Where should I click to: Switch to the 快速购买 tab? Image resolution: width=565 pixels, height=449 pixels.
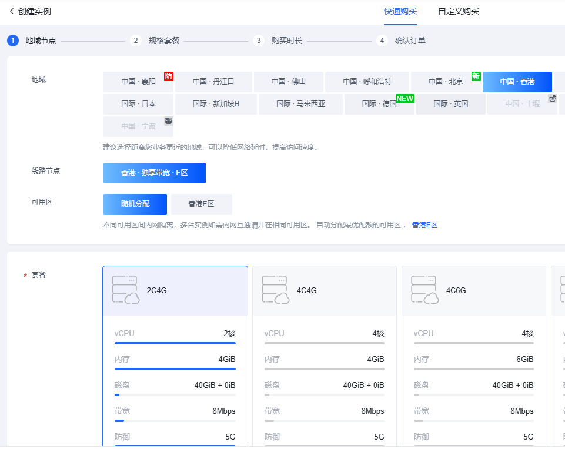pos(400,11)
